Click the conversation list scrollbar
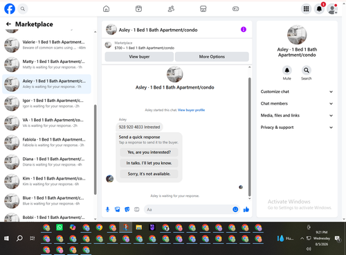 pyautogui.click(x=95, y=150)
